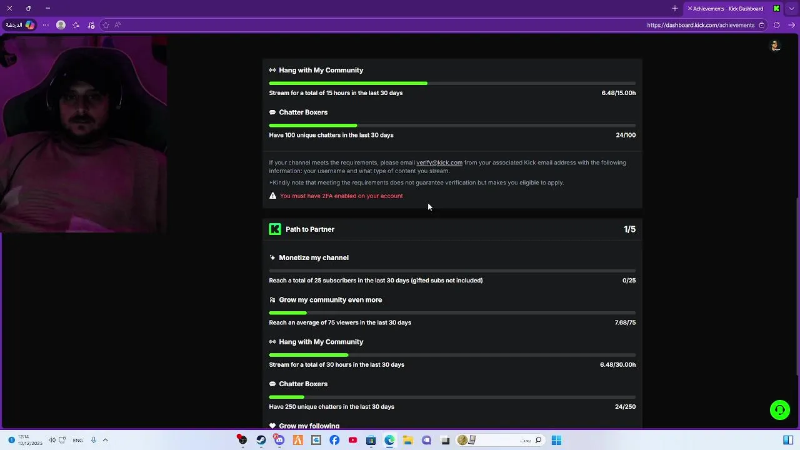The height and width of the screenshot is (450, 800).
Task: Open a new browser tab with plus button
Action: click(675, 8)
